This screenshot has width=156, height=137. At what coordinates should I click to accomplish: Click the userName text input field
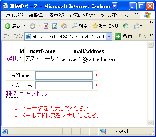(64, 75)
